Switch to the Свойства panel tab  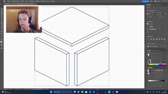[149, 5]
